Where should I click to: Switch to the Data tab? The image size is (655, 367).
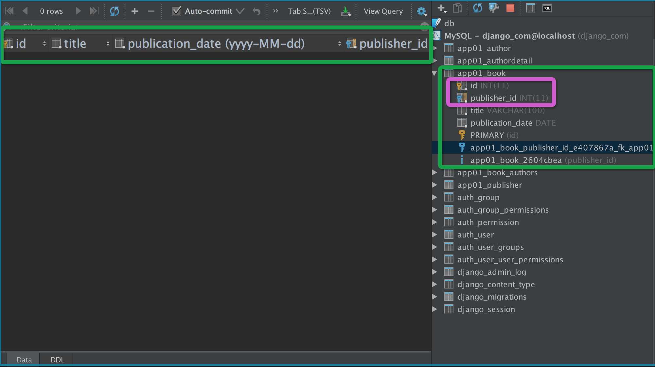point(24,360)
